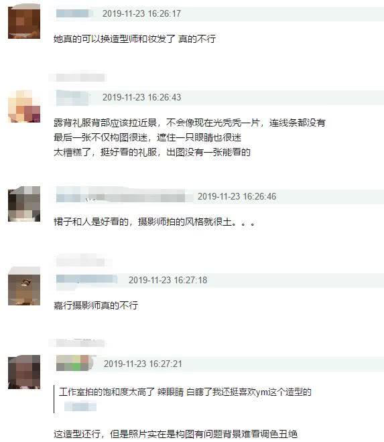Click comment text 她真的可以换造型师和妆发了
This screenshot has width=384, height=442.
point(135,39)
